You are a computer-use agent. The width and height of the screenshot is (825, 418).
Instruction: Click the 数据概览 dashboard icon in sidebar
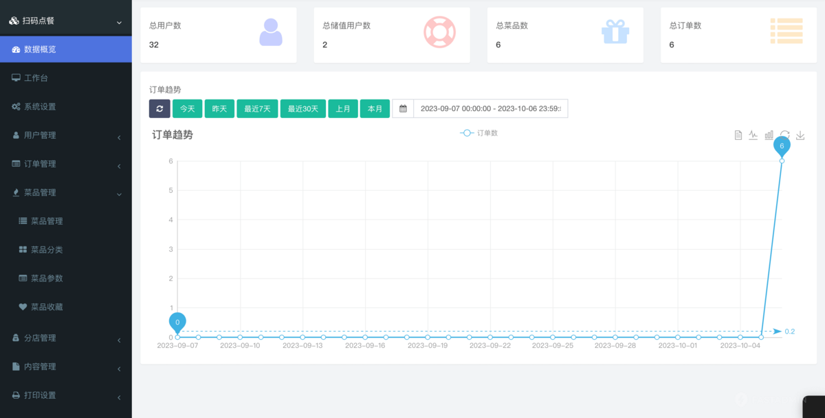point(17,49)
